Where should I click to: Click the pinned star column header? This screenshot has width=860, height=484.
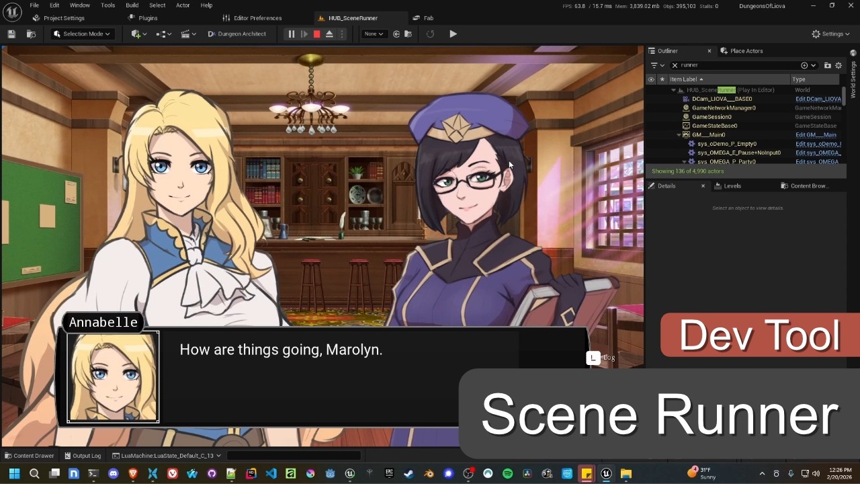pos(662,79)
